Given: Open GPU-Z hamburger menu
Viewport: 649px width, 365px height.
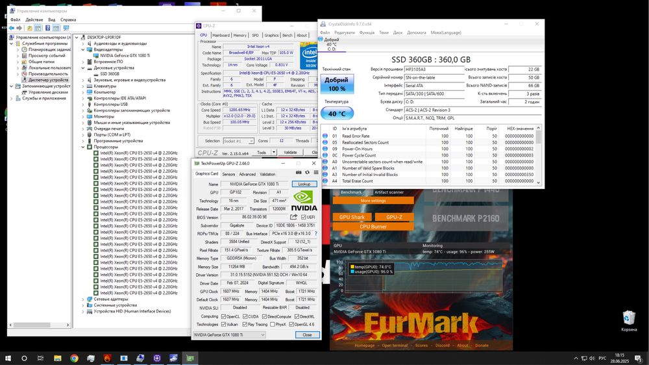Looking at the screenshot, I should [316, 172].
